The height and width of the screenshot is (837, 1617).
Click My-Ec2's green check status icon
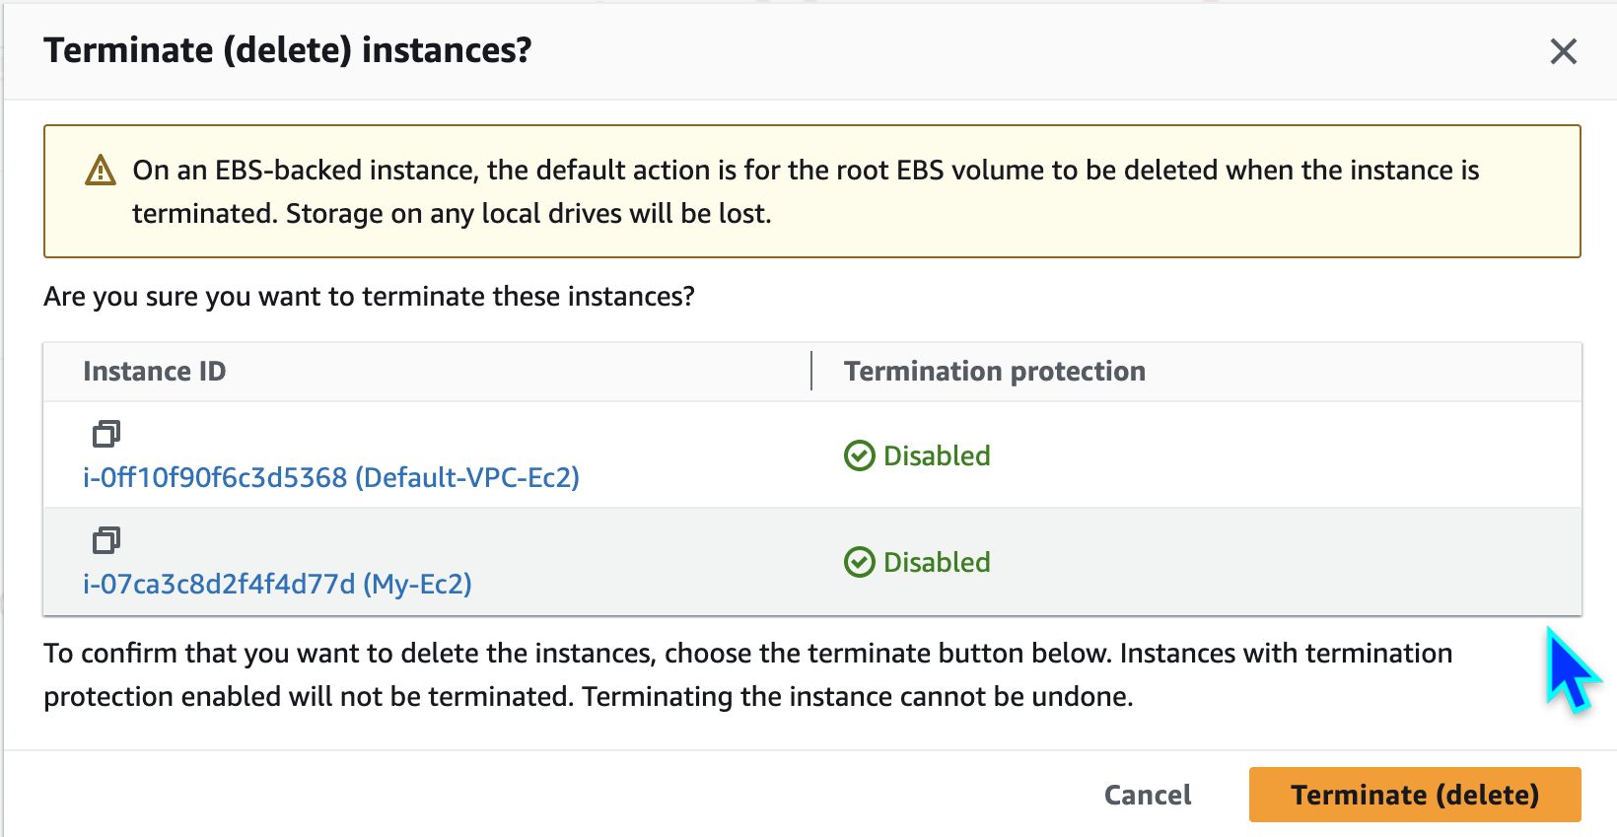click(859, 562)
